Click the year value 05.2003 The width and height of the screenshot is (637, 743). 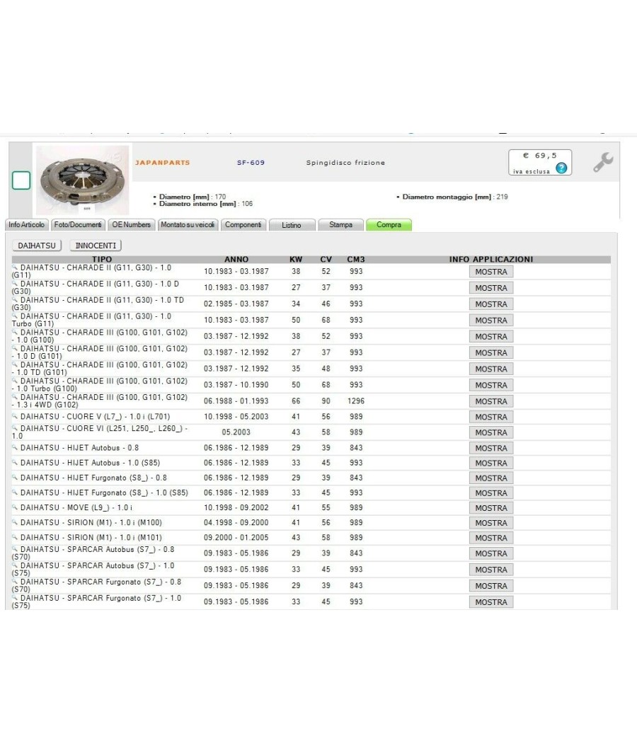point(236,432)
